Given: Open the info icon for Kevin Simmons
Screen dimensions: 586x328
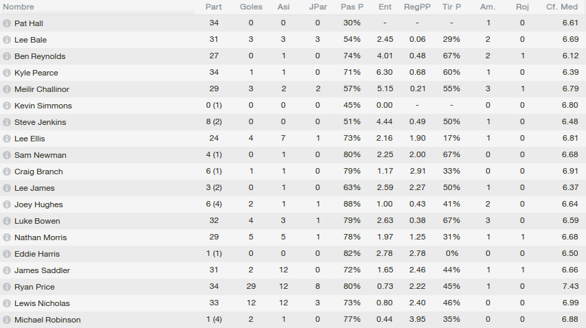Looking at the screenshot, I should coord(6,106).
